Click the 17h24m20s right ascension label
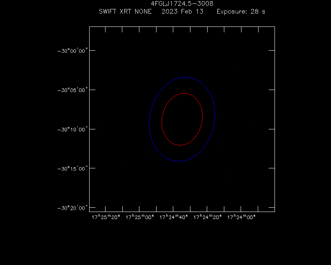The height and width of the screenshot is (265, 331). 207,217
